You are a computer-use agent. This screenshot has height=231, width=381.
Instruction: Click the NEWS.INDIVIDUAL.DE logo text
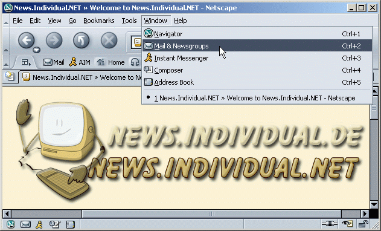(x=235, y=137)
